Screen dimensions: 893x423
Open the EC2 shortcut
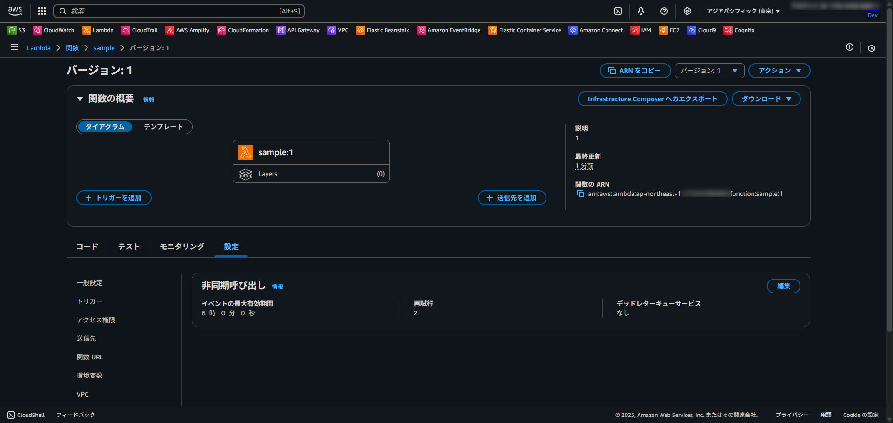click(669, 30)
